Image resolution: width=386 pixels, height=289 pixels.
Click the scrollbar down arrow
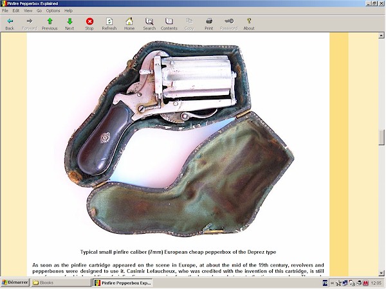pyautogui.click(x=381, y=273)
